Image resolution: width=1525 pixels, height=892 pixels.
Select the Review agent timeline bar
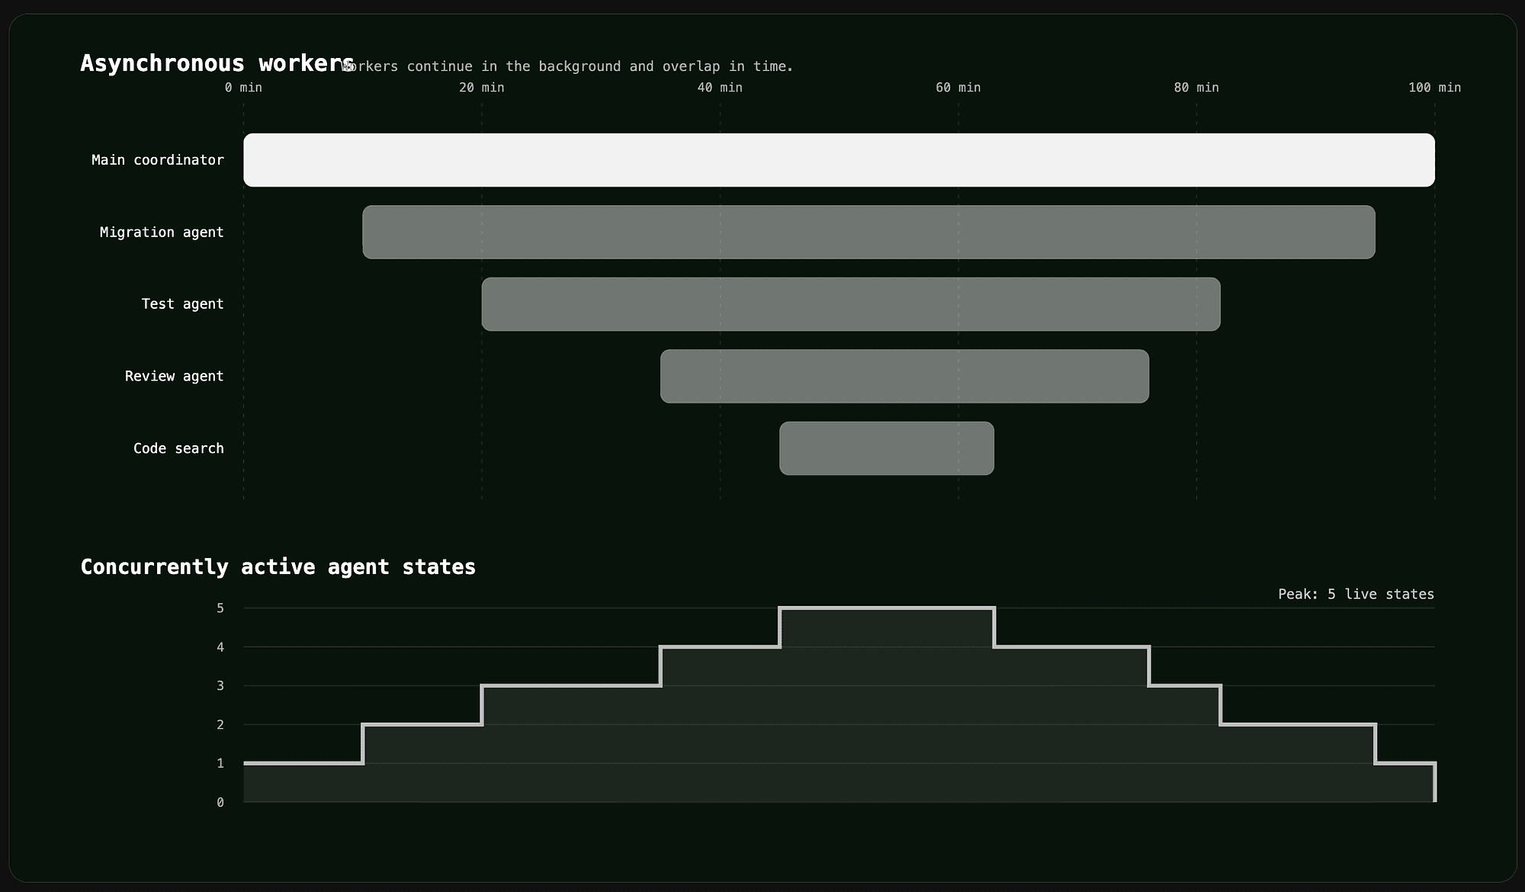(904, 376)
